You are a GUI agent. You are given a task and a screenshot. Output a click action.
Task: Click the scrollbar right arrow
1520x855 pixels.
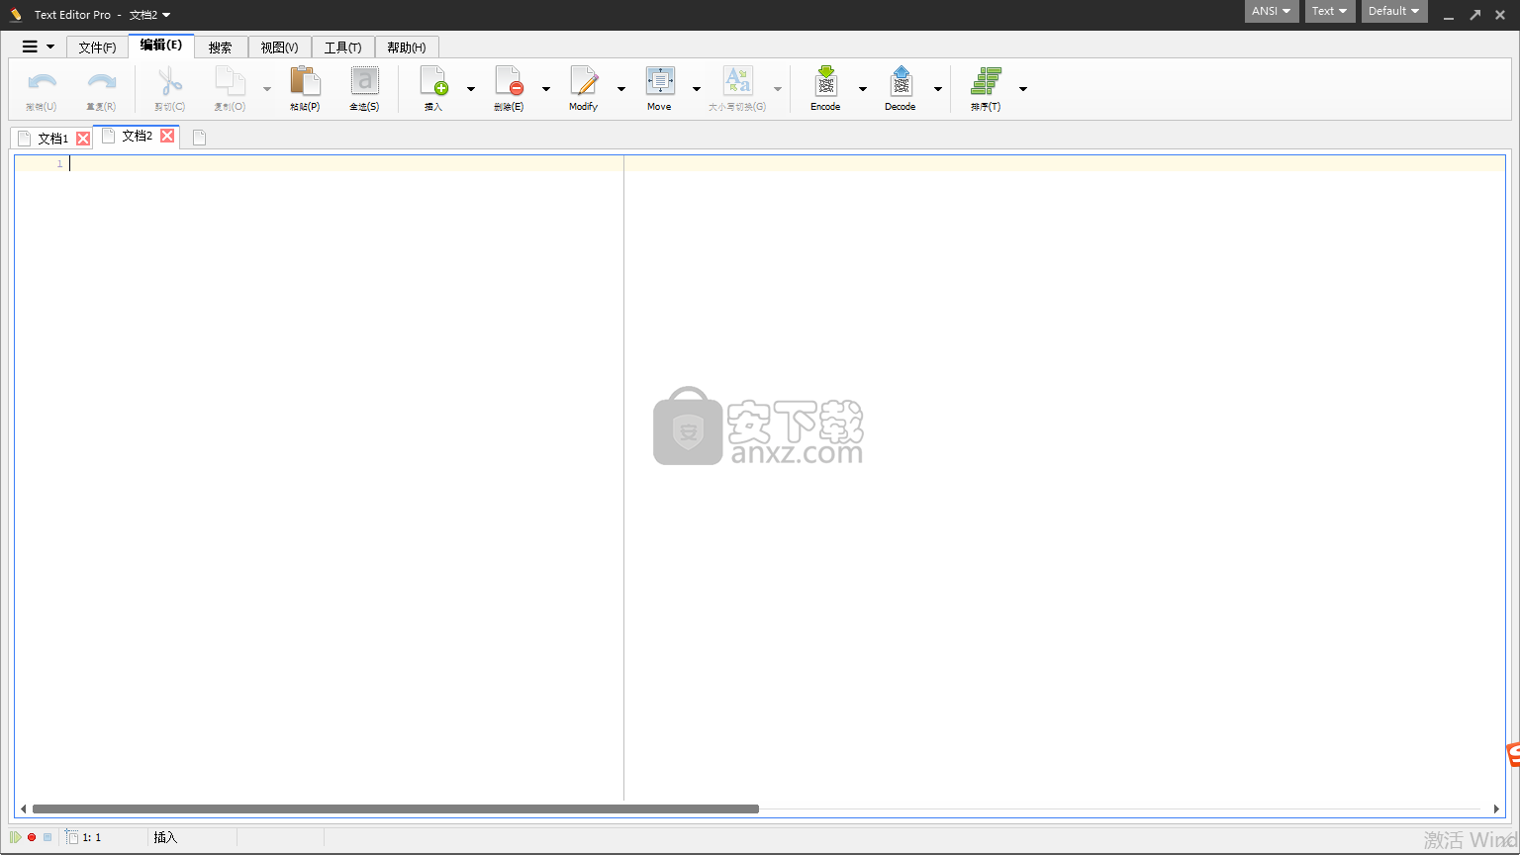tap(1496, 808)
